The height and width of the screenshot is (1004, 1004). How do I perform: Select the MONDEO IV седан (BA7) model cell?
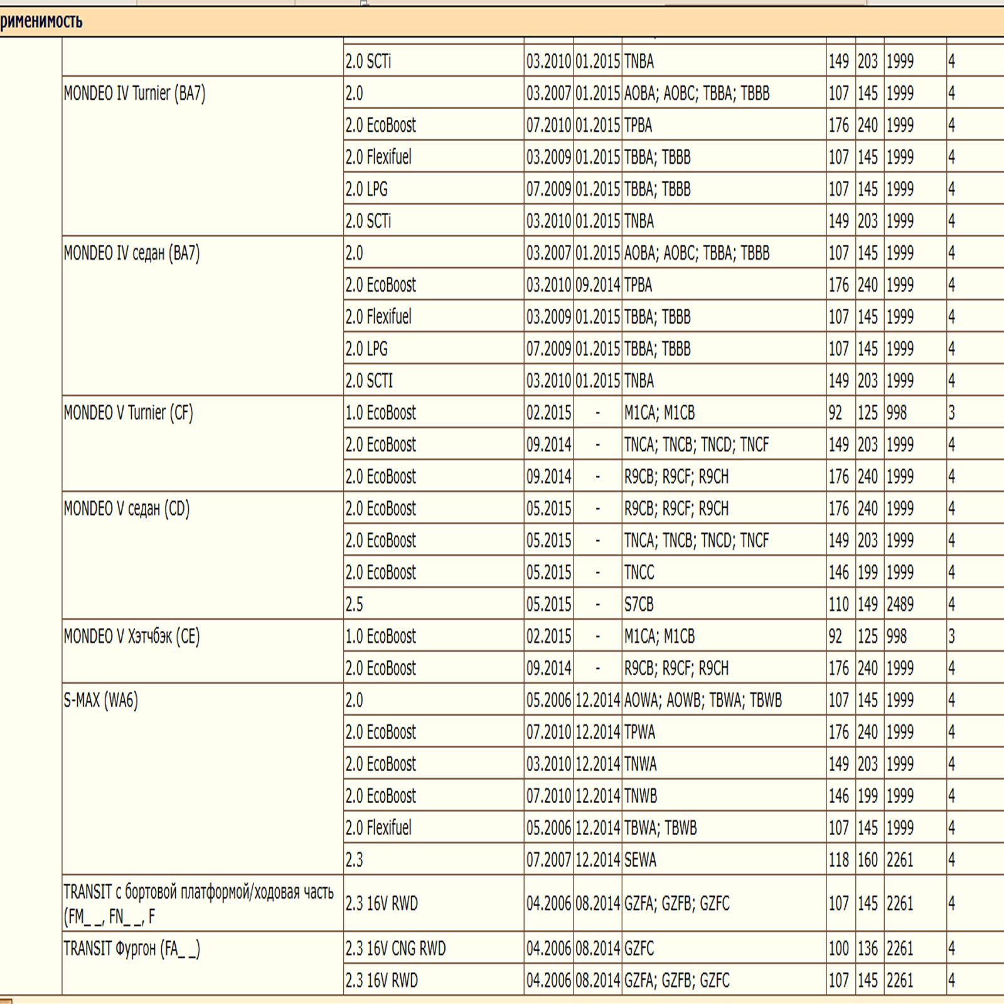click(x=132, y=254)
